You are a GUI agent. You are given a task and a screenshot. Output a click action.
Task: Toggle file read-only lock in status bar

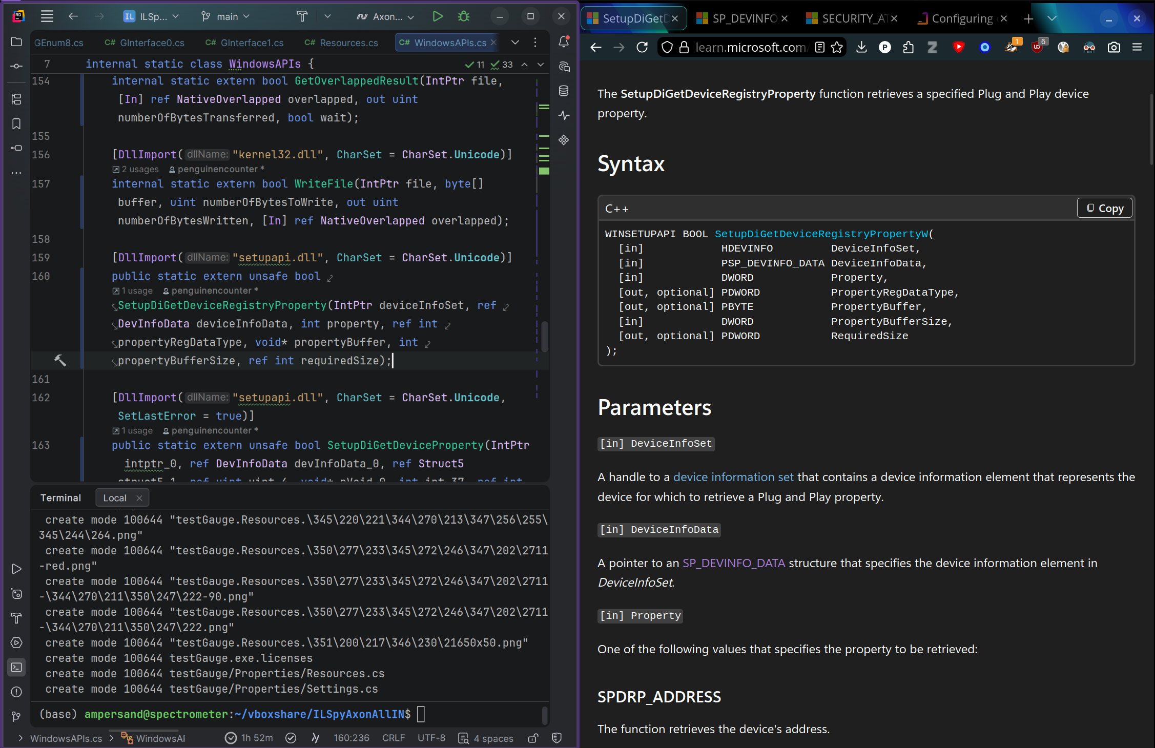point(533,738)
